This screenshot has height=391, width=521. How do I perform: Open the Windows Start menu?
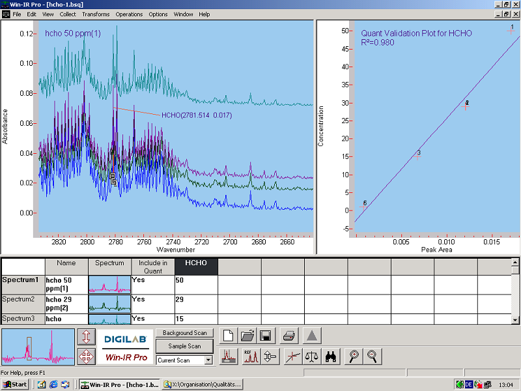click(x=14, y=384)
